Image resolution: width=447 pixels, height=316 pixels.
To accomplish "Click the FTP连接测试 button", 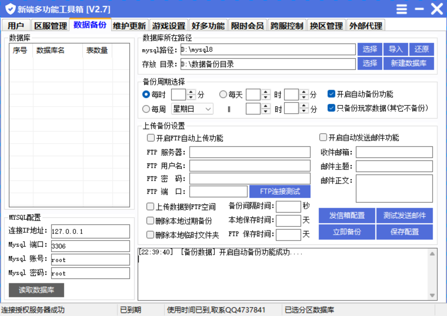I will click(280, 191).
